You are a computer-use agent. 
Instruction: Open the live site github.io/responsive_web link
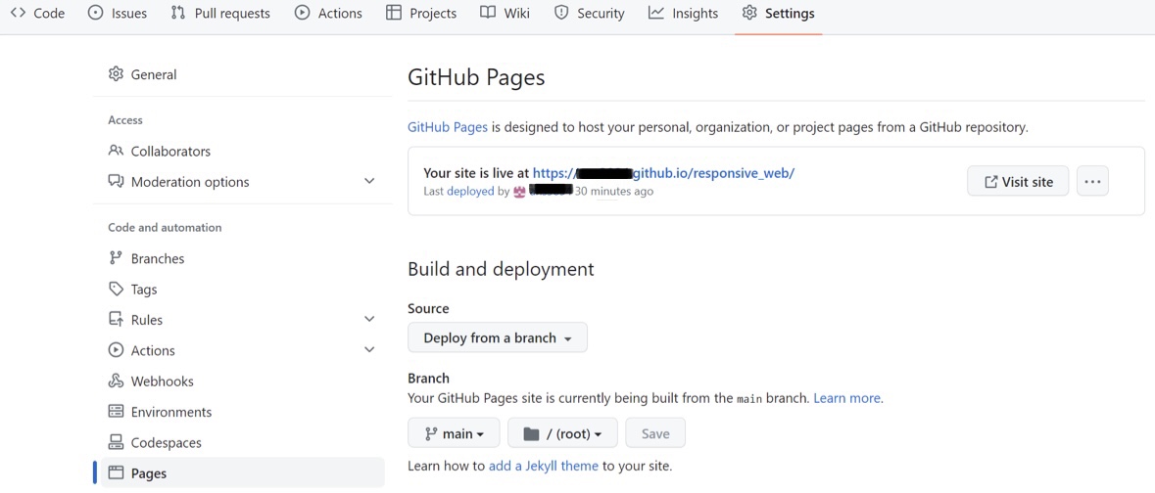pyautogui.click(x=663, y=173)
